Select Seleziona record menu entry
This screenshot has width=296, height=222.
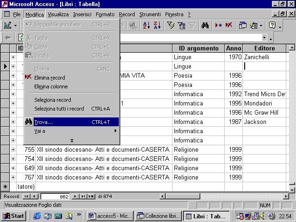tap(72, 100)
